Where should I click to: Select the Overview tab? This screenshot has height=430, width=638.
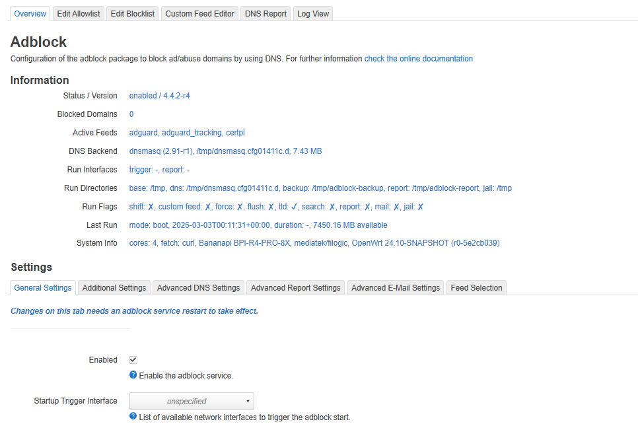(30, 14)
